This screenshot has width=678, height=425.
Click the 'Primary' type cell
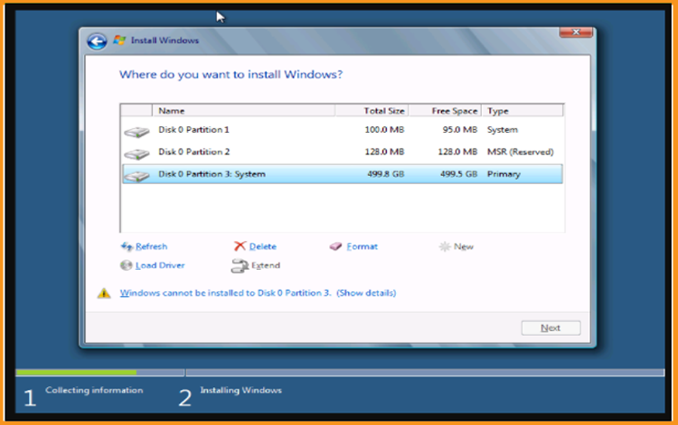(504, 174)
